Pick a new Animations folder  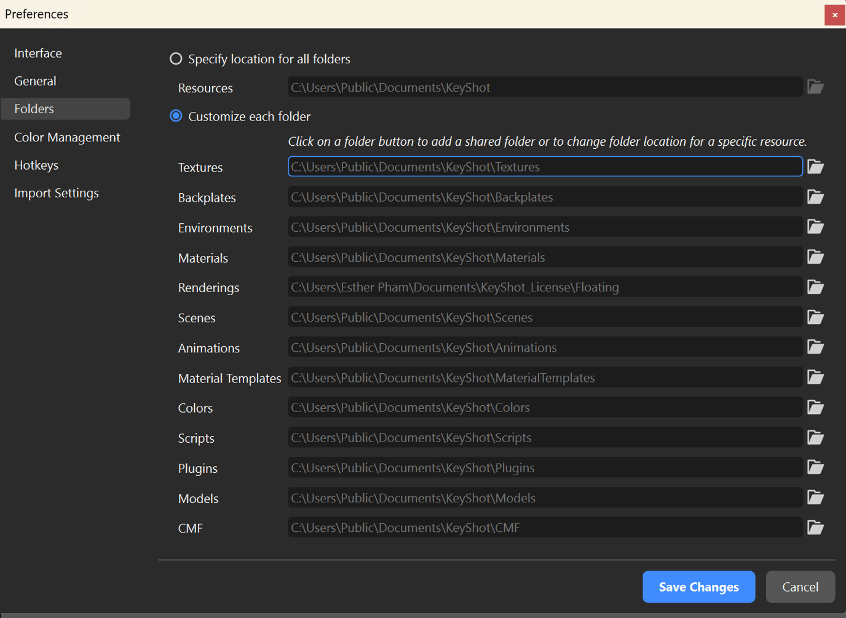click(815, 347)
